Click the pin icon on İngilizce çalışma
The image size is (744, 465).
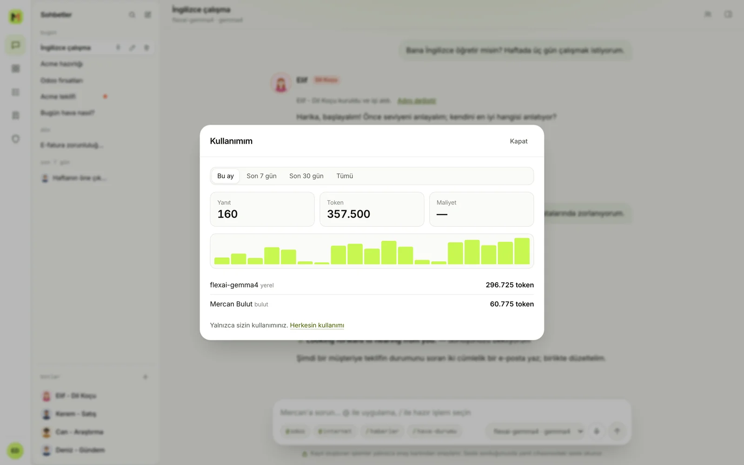pos(118,47)
